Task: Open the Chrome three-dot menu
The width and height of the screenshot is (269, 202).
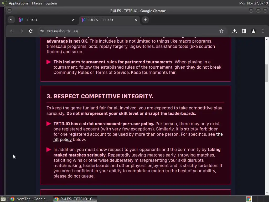Action: pos(263,31)
